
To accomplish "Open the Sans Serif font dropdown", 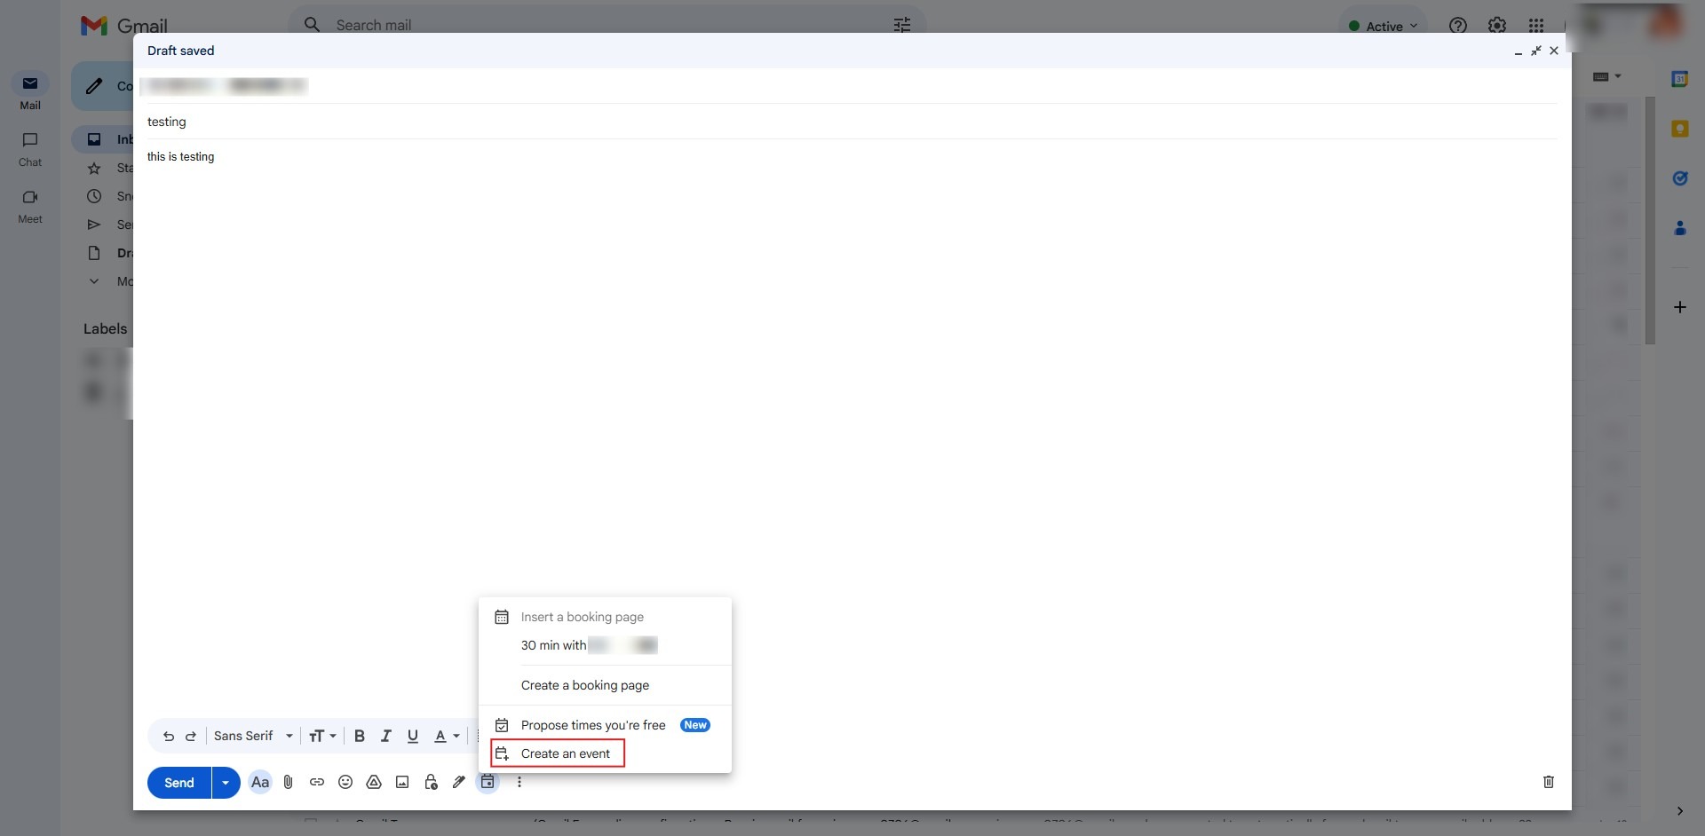I will (253, 736).
